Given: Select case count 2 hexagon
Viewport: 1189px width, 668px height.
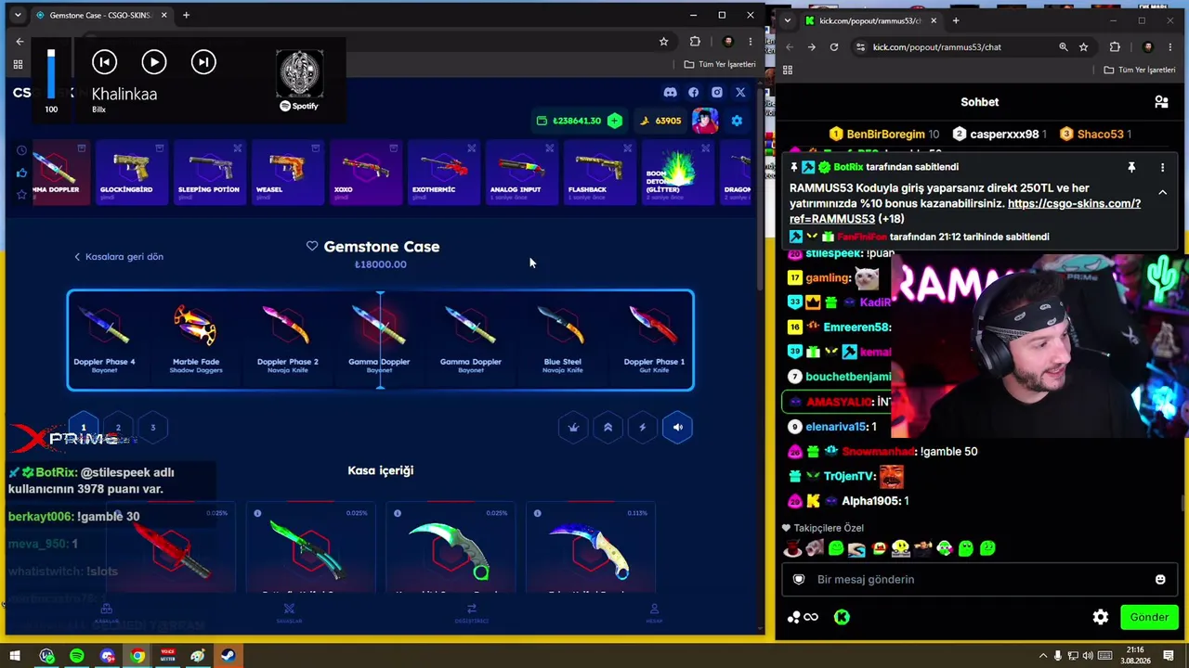Looking at the screenshot, I should coord(118,428).
